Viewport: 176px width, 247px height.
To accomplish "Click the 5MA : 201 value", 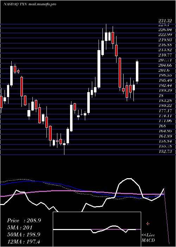I will [20, 228].
